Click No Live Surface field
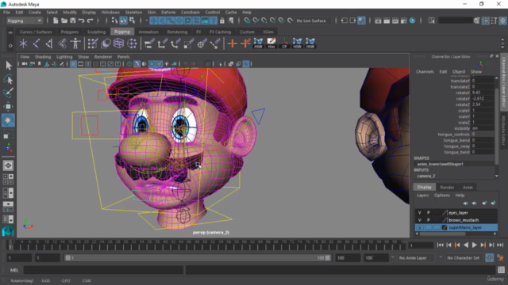 tap(313, 21)
